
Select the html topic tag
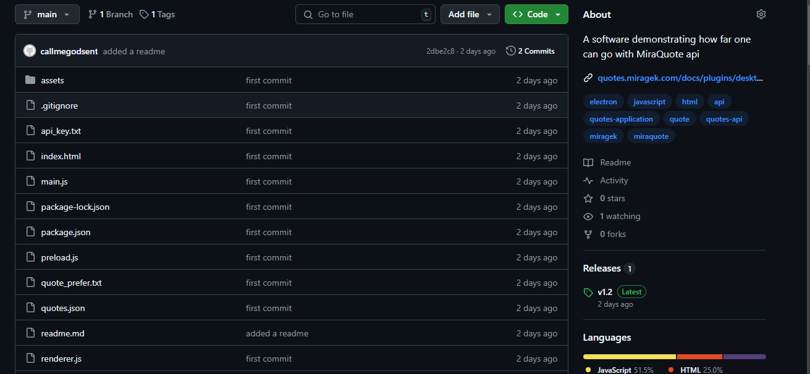[690, 102]
